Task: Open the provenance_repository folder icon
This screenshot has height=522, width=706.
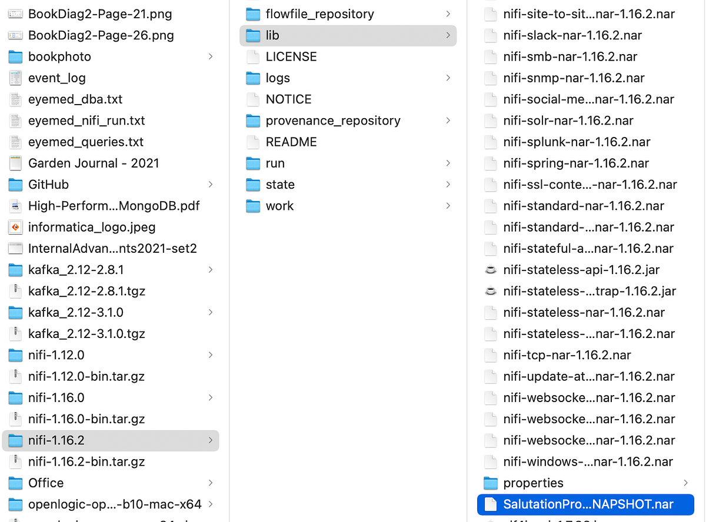Action: (252, 121)
